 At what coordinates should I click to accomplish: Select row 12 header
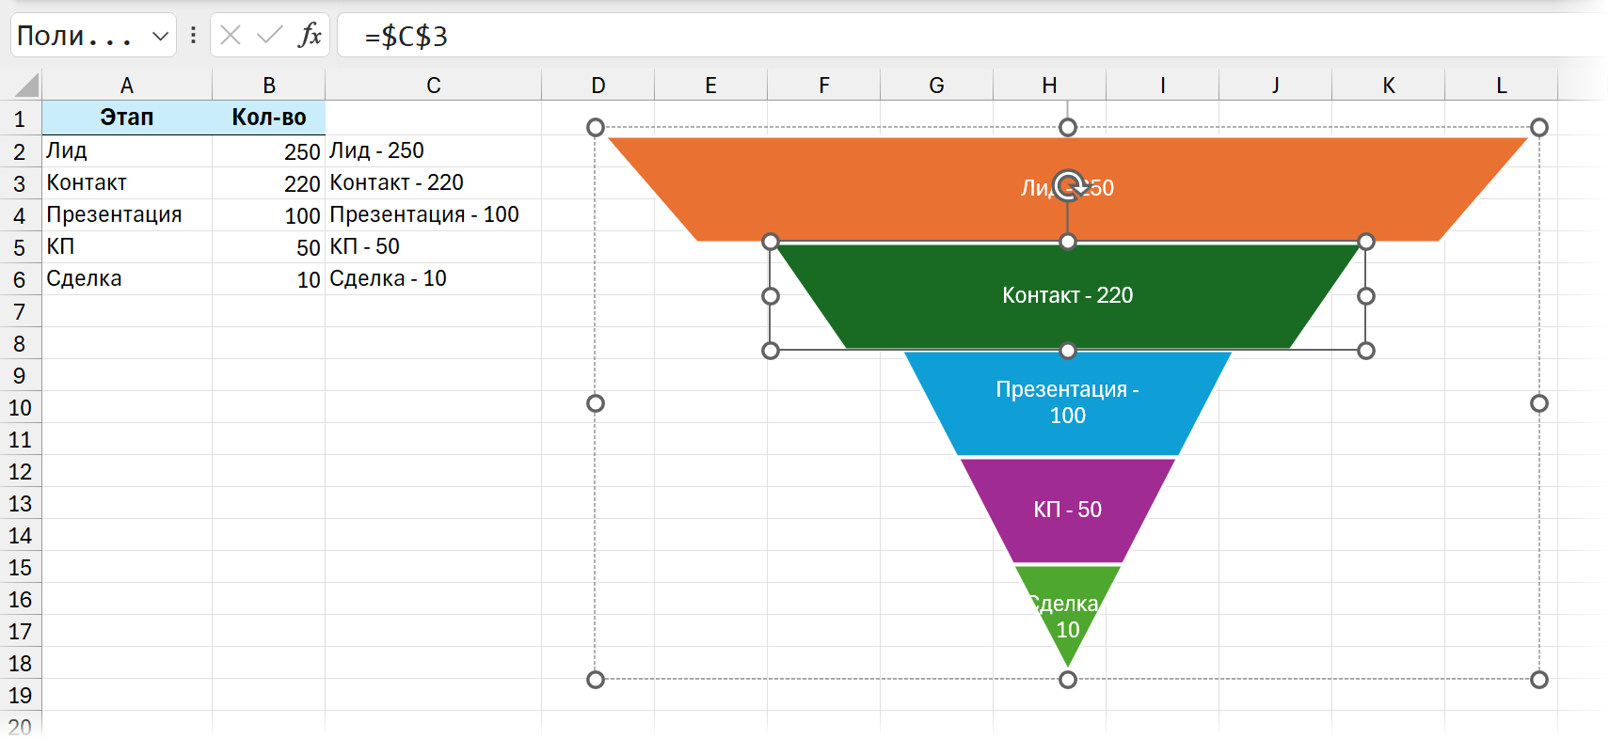click(x=20, y=471)
